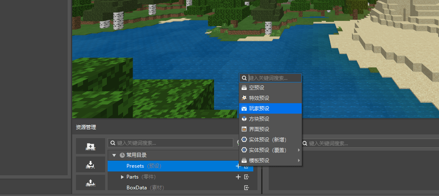Click the blue cube 方块预设 icon
Image resolution: width=439 pixels, height=196 pixels.
click(x=244, y=119)
